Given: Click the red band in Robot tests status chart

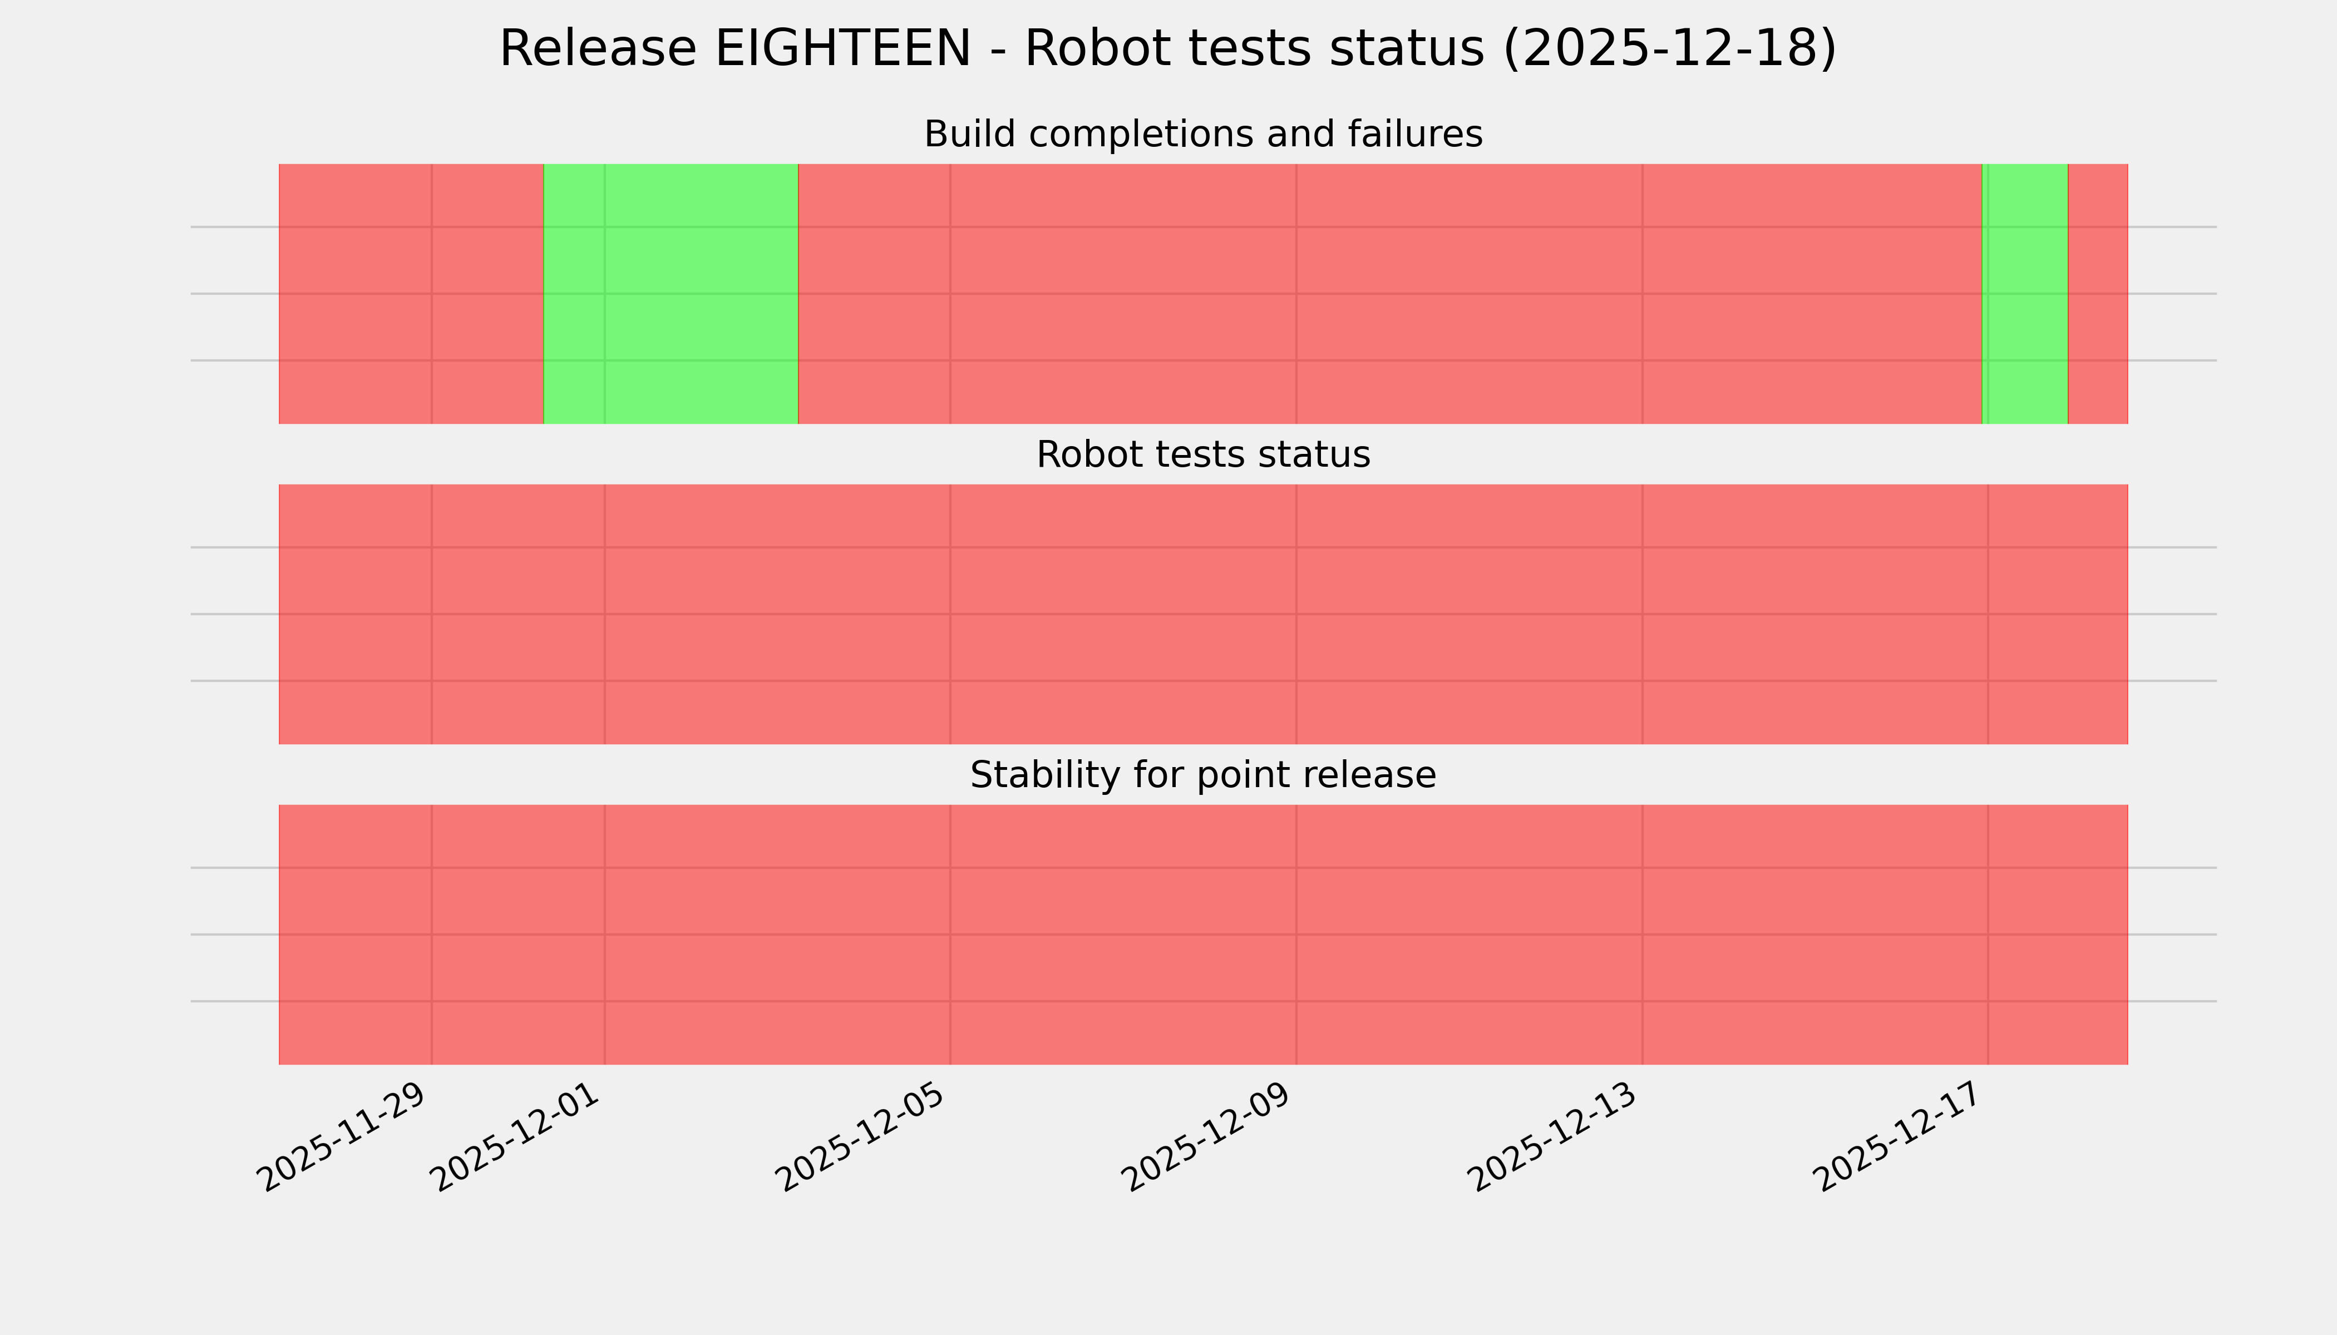Looking at the screenshot, I should click(1202, 614).
